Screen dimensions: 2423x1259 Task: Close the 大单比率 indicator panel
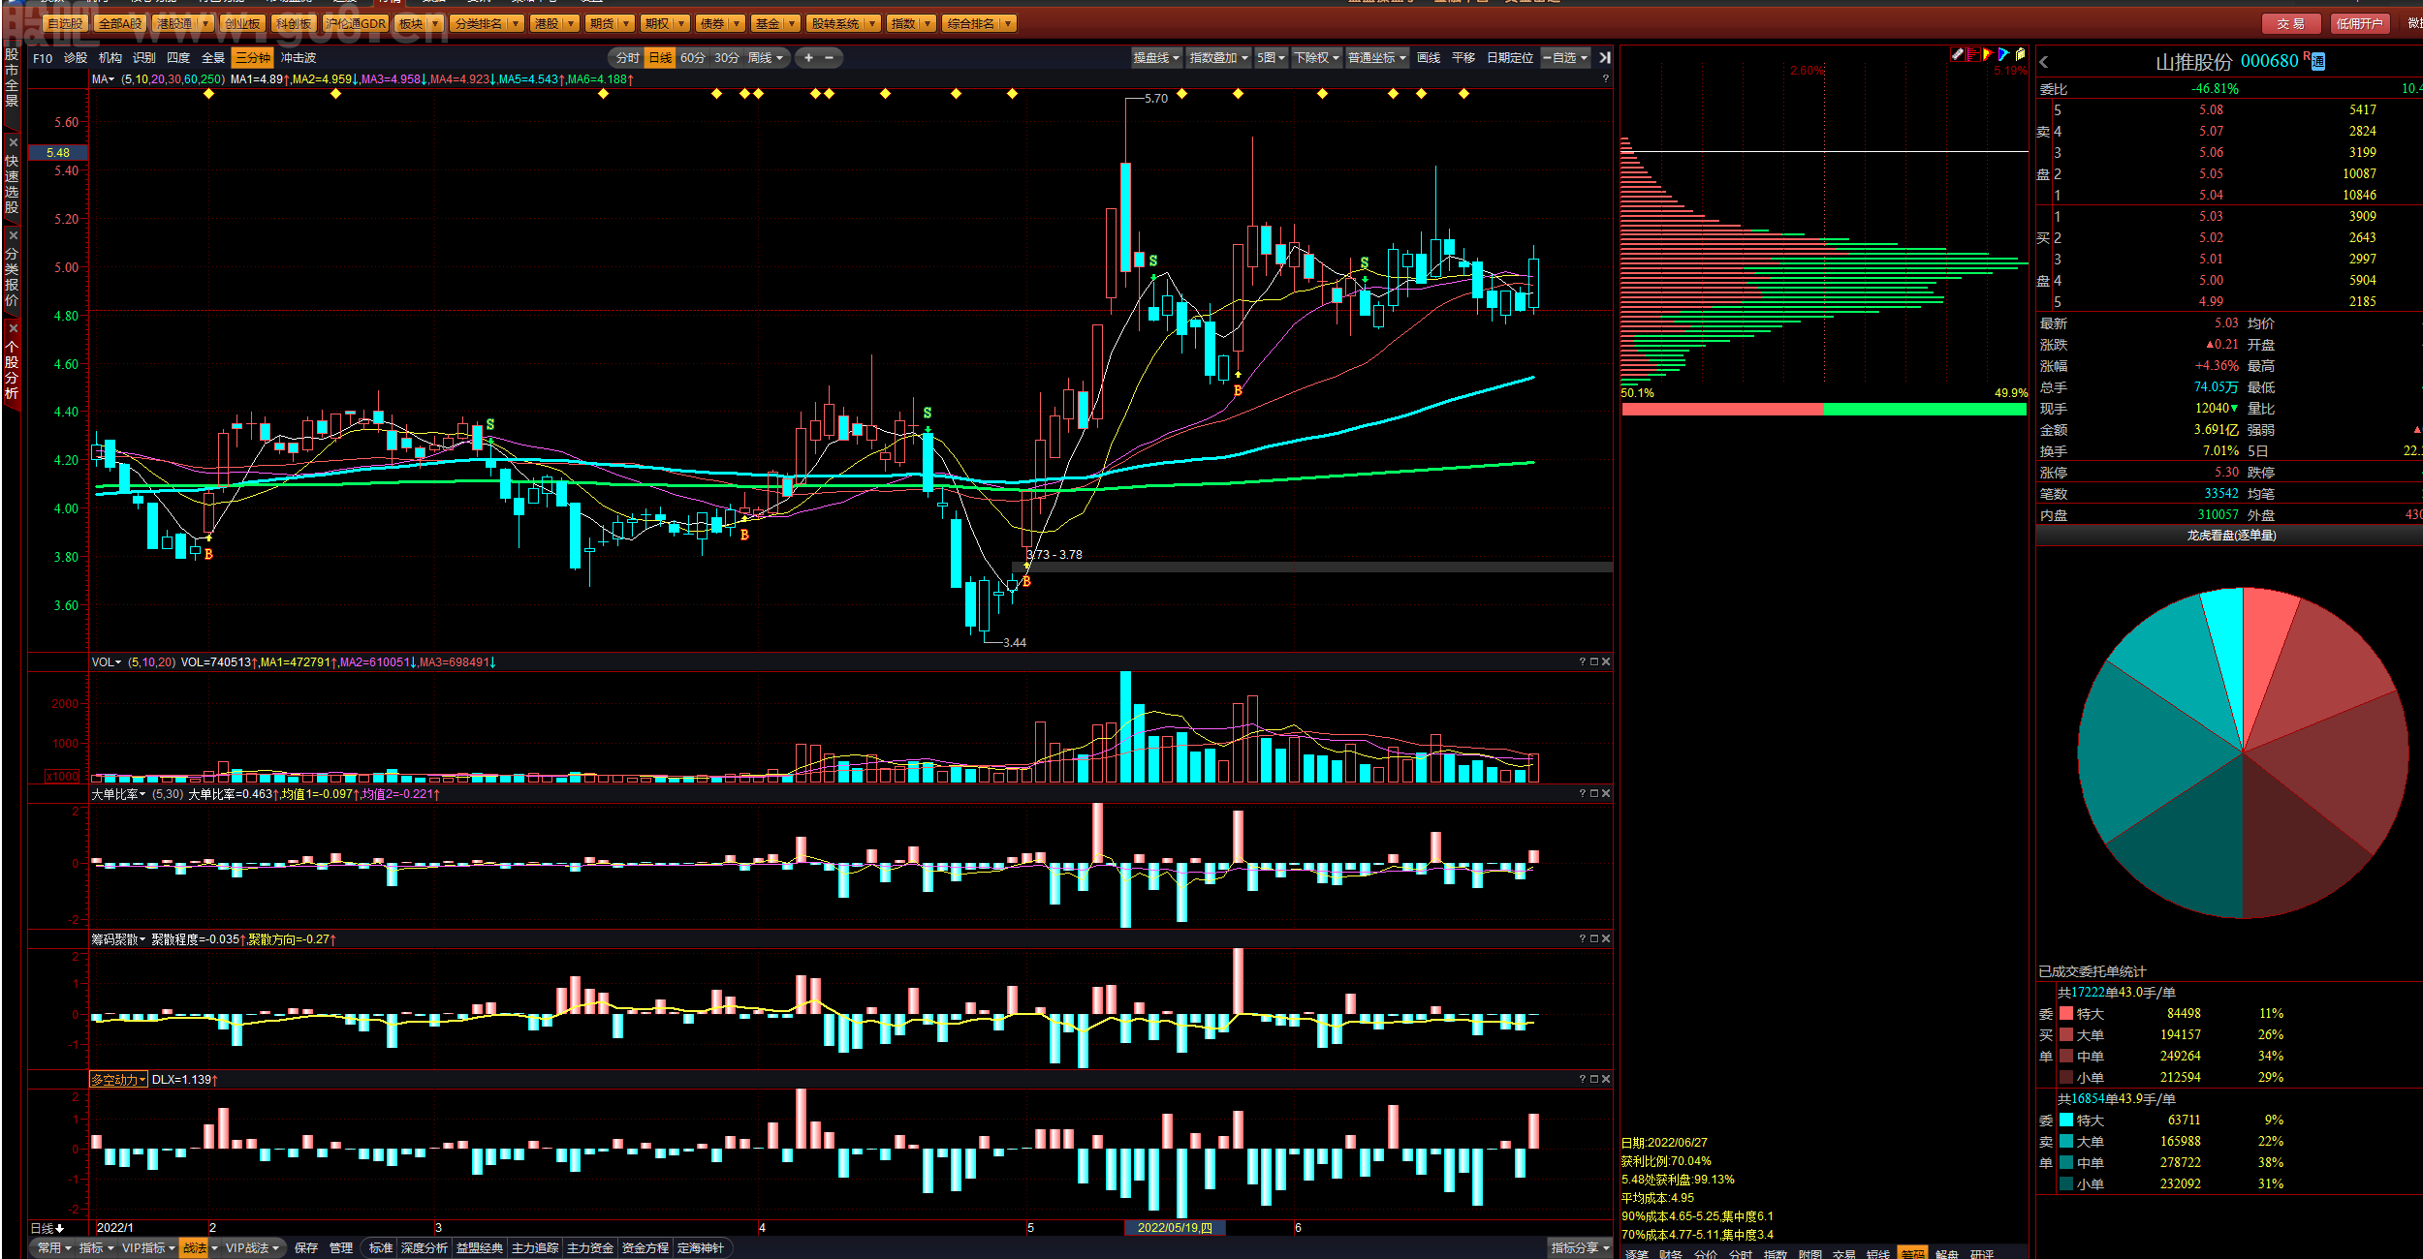point(1606,793)
